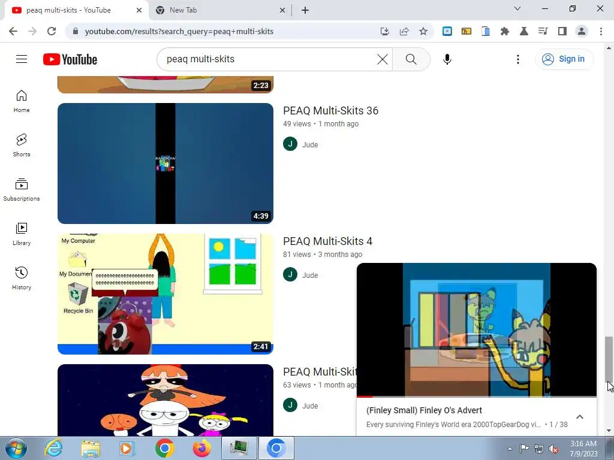Open Shorts in the YouTube sidebar
Screen dimensions: 614x460
click(x=22, y=146)
